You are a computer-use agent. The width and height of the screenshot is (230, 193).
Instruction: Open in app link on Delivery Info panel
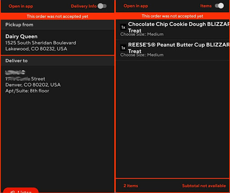coord(21,6)
